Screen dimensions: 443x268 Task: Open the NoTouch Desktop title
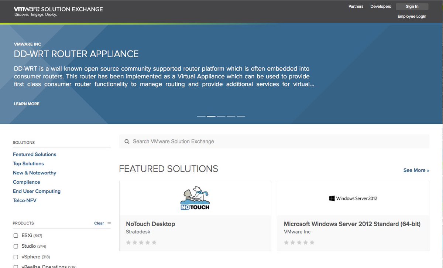pos(151,224)
